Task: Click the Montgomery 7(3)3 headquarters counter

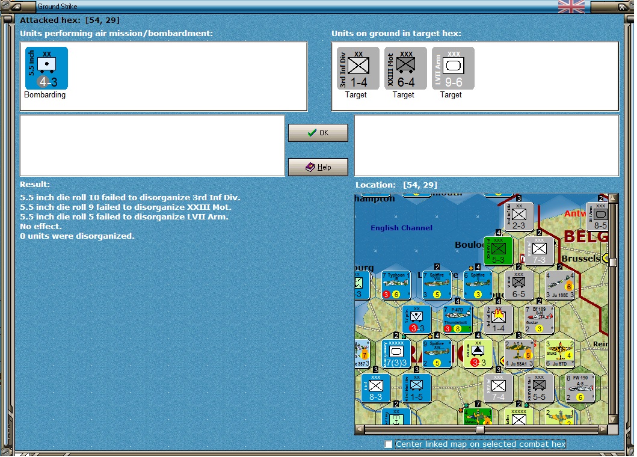Action: (x=396, y=354)
